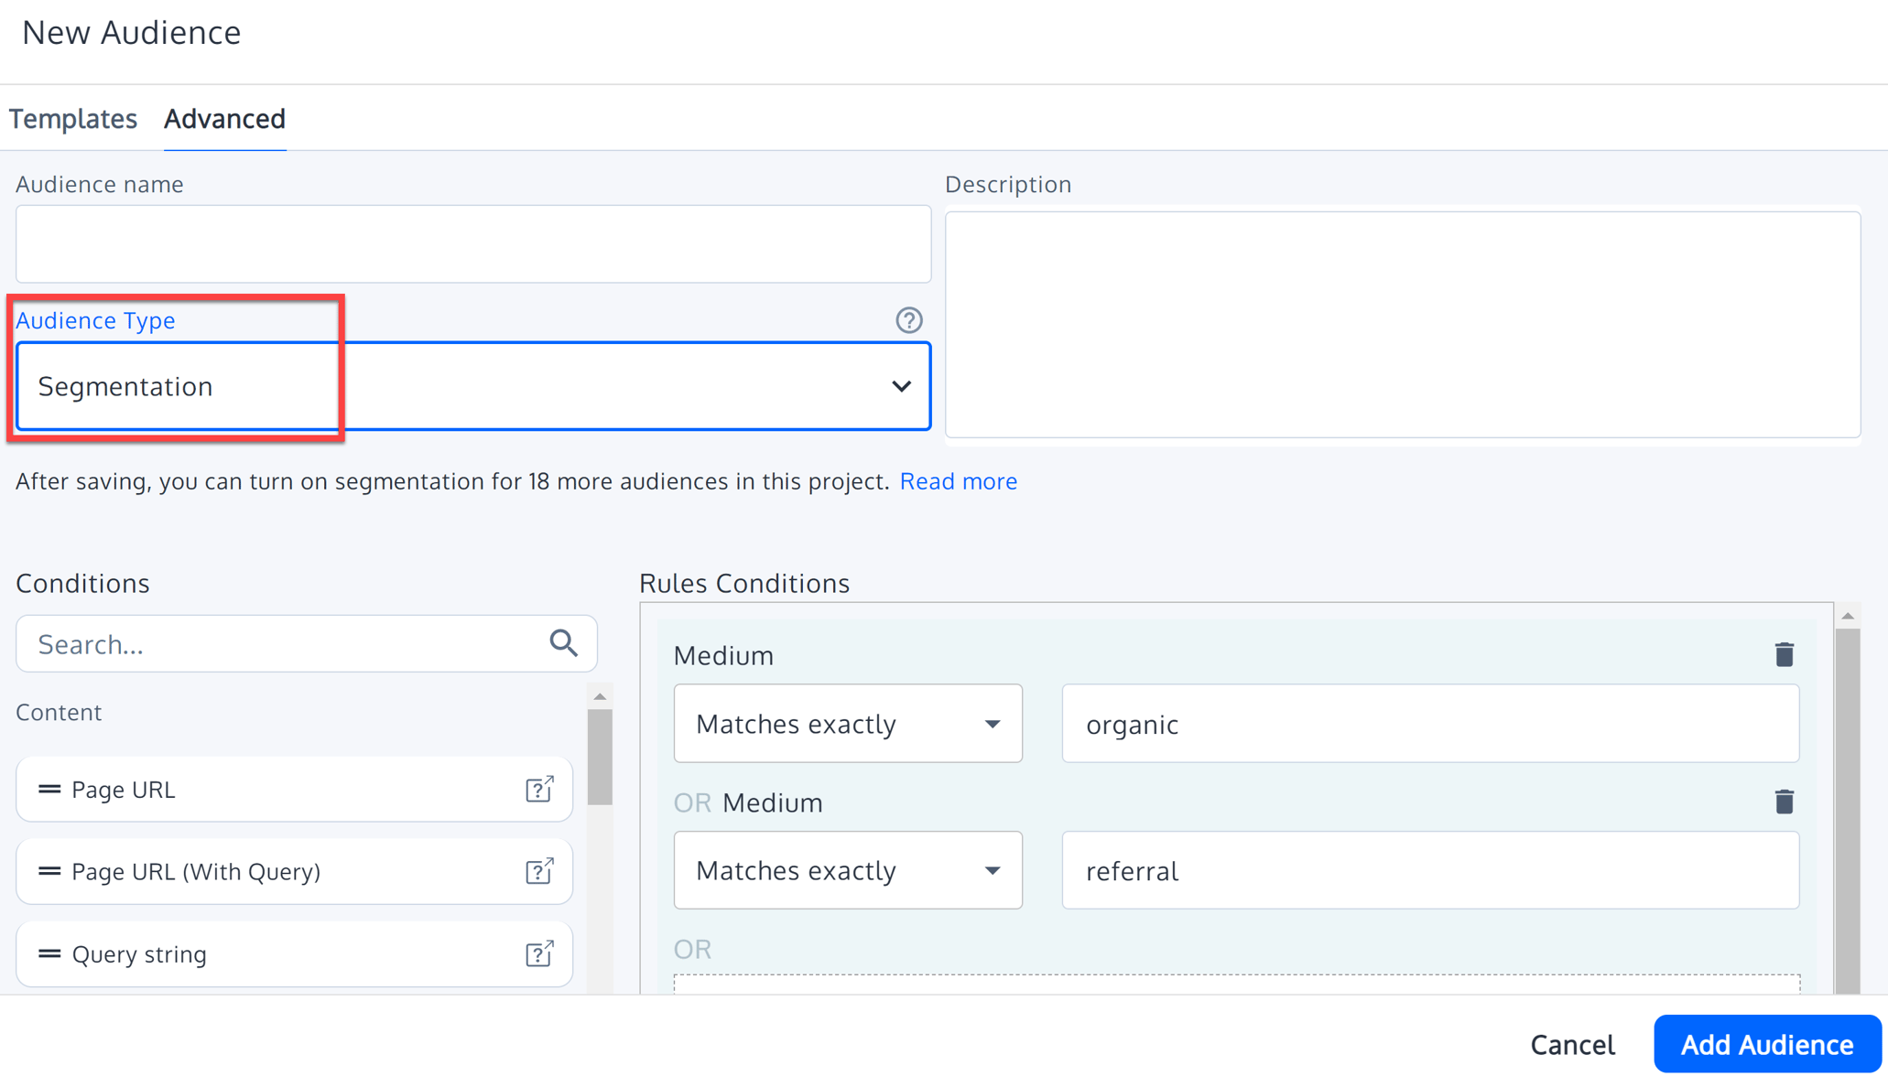Click the Add Audience button

(x=1766, y=1044)
